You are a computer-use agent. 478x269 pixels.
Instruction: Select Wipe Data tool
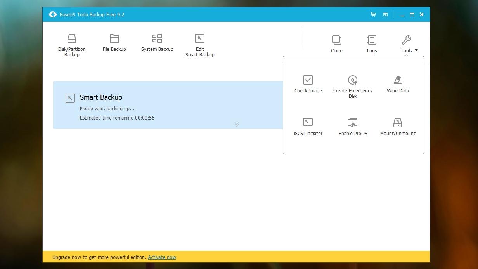point(398,84)
